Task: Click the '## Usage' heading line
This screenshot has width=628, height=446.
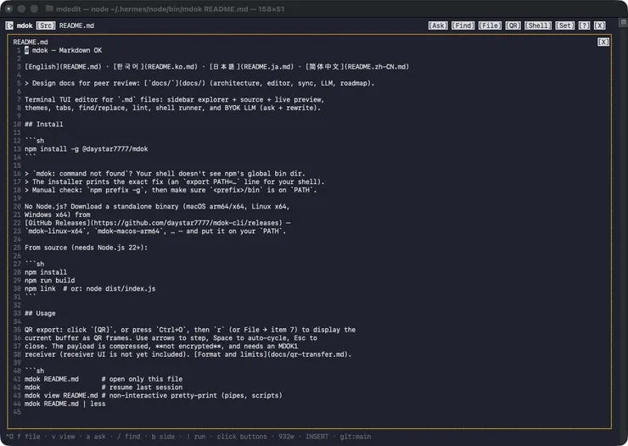Action: tap(40, 313)
